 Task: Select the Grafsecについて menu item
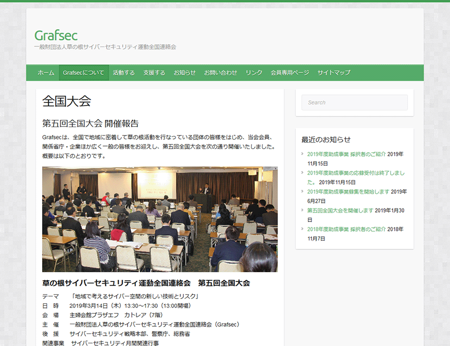pyautogui.click(x=83, y=73)
